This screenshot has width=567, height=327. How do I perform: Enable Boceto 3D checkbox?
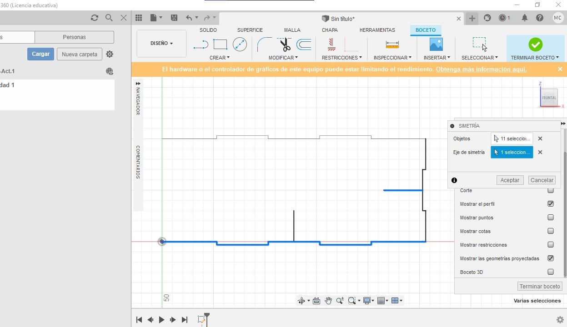point(551,272)
